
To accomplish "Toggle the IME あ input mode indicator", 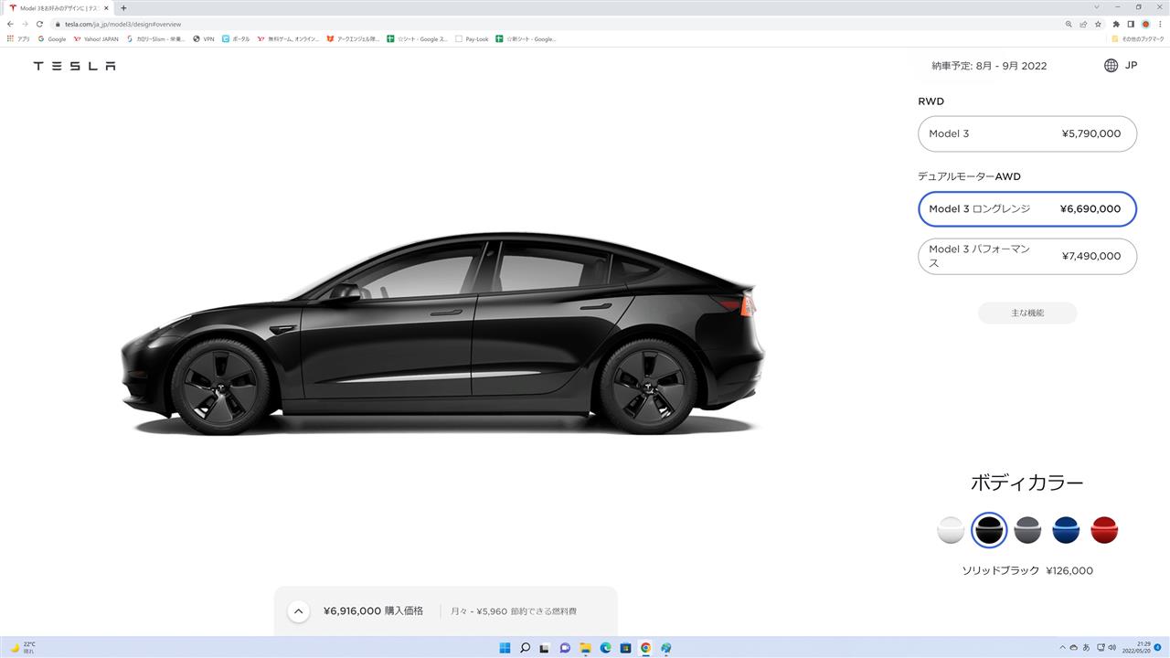I will pos(1086,648).
